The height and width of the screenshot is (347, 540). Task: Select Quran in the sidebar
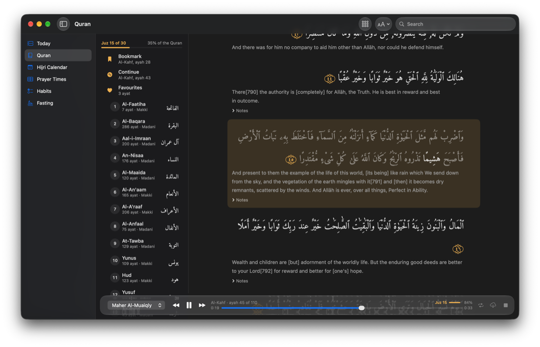(x=58, y=55)
